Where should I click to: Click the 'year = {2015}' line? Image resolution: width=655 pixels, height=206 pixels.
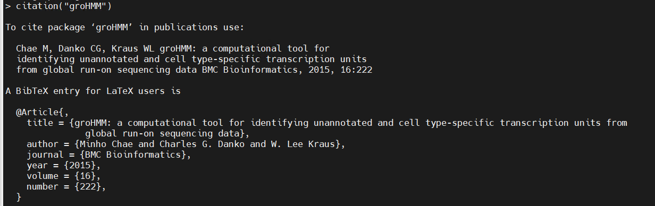click(64, 166)
